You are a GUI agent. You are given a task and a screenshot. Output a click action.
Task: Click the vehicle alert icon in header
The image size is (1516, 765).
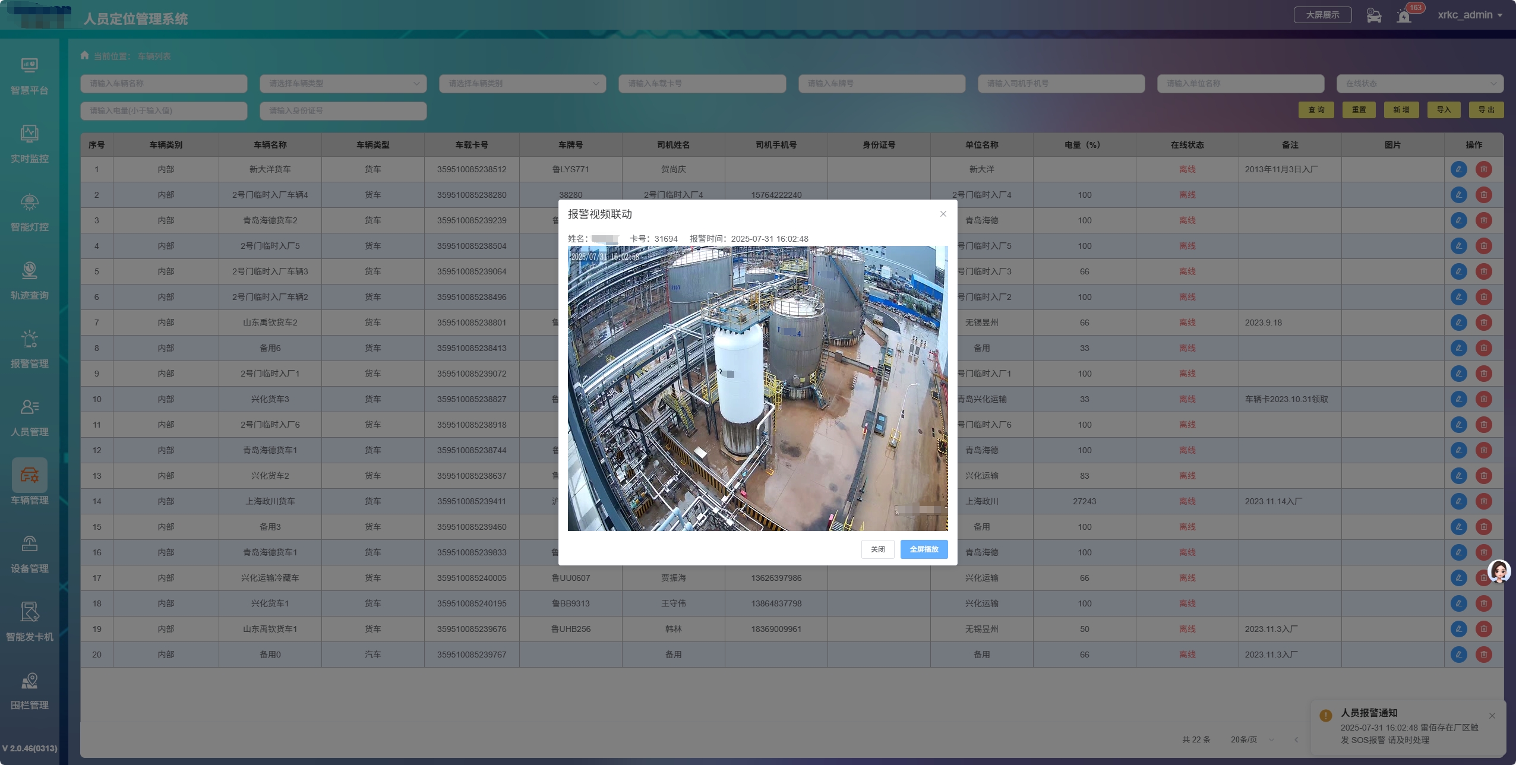click(x=1373, y=15)
